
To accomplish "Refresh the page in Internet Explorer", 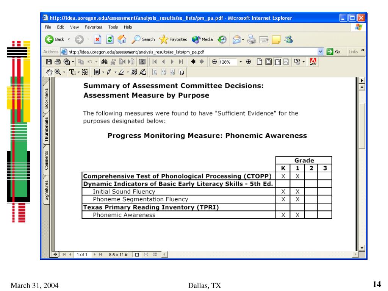I will [110, 39].
